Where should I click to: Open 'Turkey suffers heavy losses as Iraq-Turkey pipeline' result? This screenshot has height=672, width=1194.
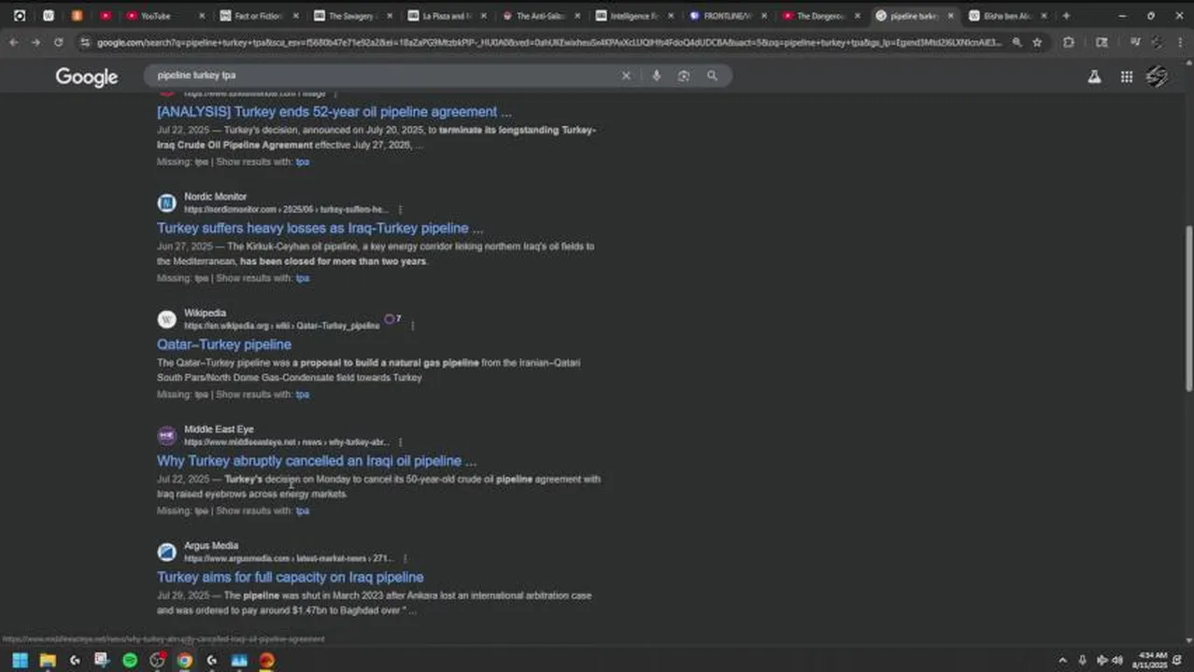[320, 228]
